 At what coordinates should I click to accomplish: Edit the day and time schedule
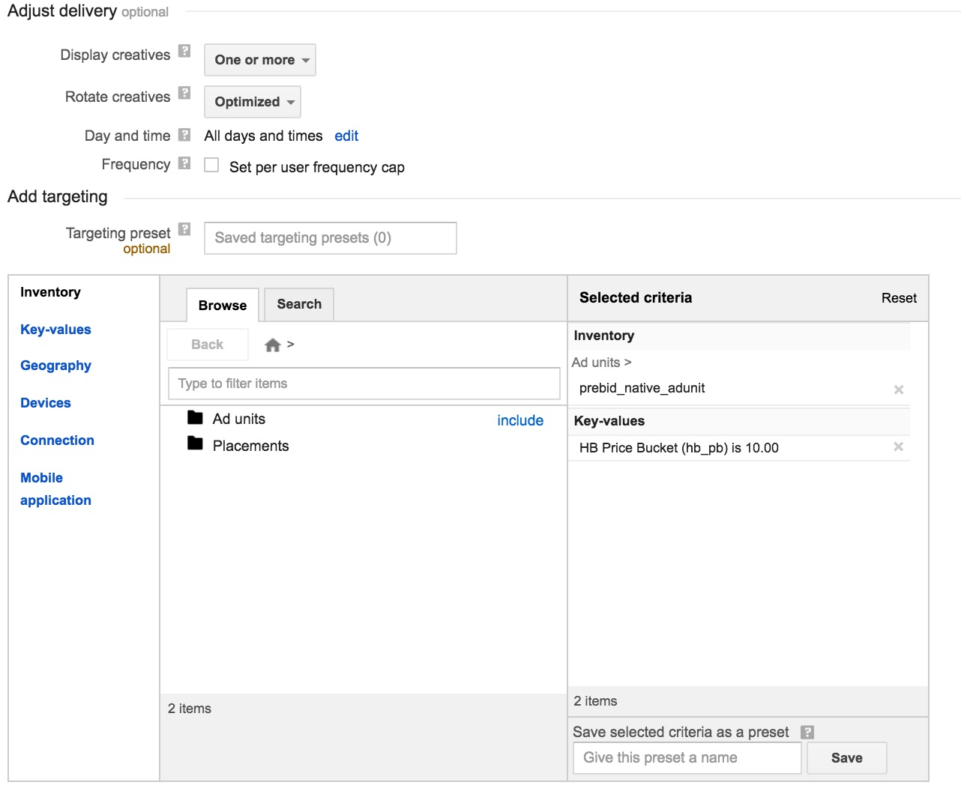point(346,136)
